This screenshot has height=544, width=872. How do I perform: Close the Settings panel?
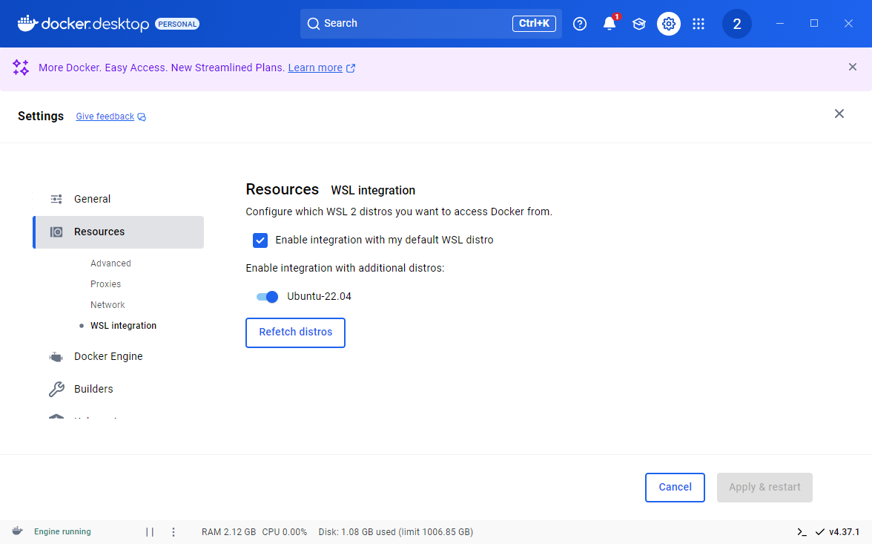pos(839,114)
